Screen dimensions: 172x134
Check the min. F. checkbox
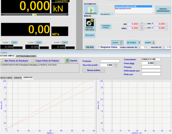pyautogui.click(x=146, y=28)
